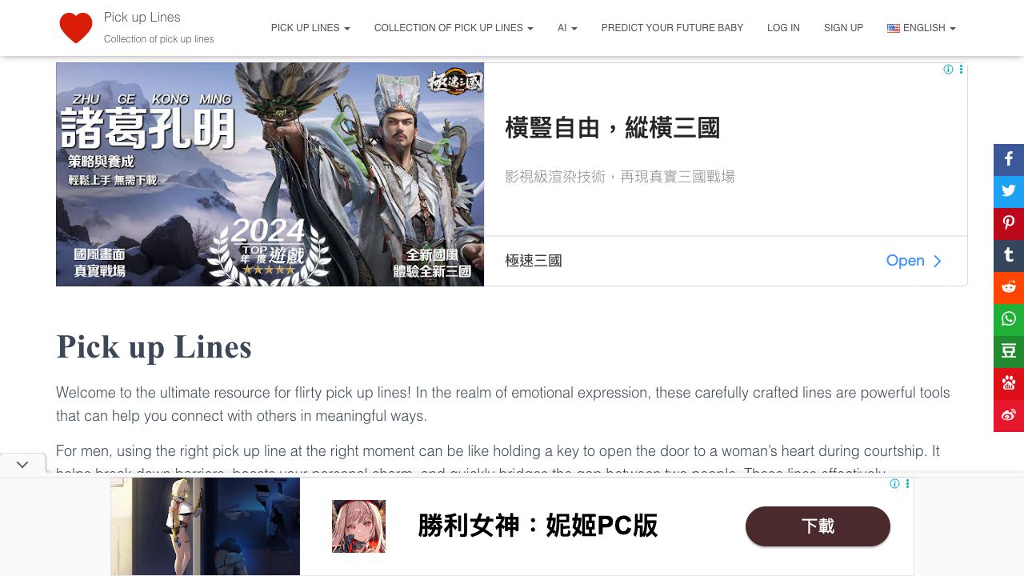Share via Baidu paw icon
1024x576 pixels.
coord(1009,383)
